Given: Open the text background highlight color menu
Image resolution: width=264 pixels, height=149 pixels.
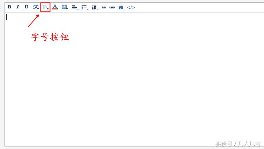Looking at the screenshot, I should point(65,7).
